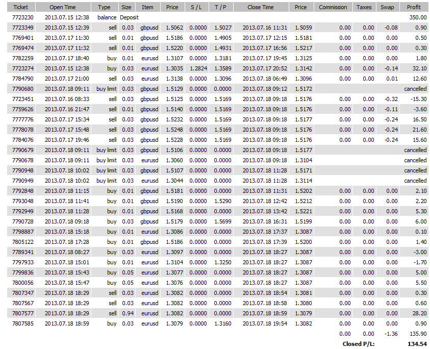Viewport: 430px width, 349px height.
Task: Click close time 2013.07.18 19:54
Action: [x=265, y=323]
